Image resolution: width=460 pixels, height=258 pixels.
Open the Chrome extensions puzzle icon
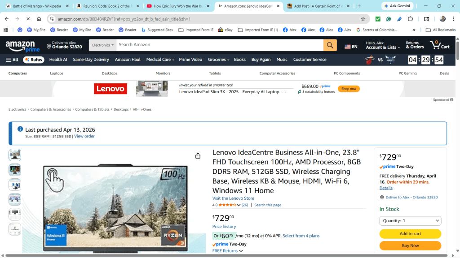pyautogui.click(x=410, y=19)
